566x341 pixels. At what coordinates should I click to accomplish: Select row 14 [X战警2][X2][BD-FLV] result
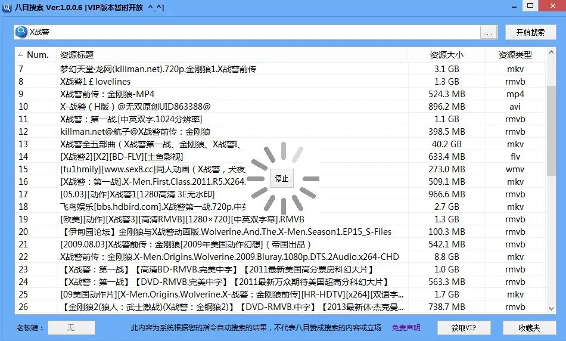280,157
